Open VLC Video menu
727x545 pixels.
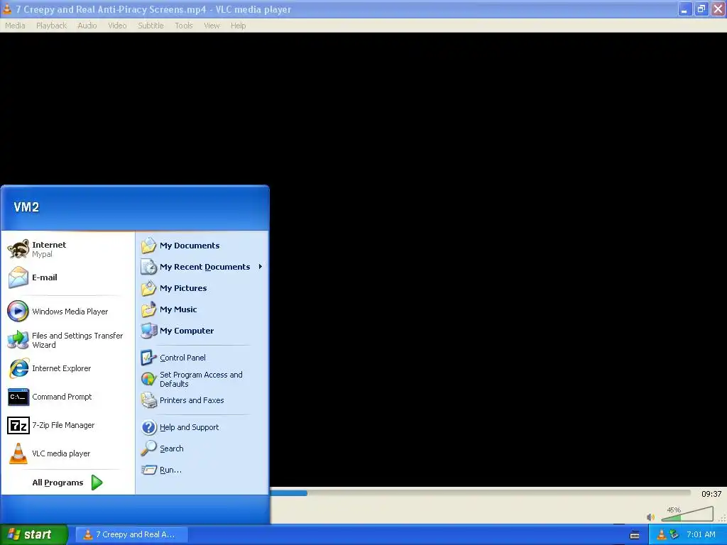coord(117,26)
